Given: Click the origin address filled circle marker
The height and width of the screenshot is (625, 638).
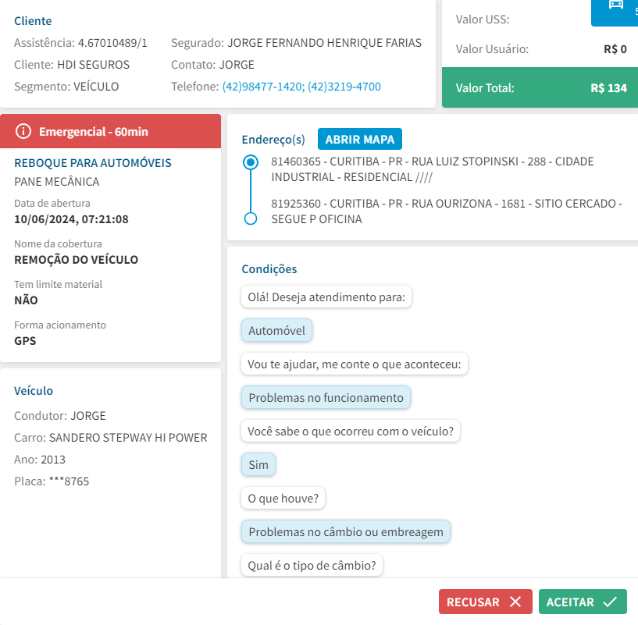Looking at the screenshot, I should 251,162.
